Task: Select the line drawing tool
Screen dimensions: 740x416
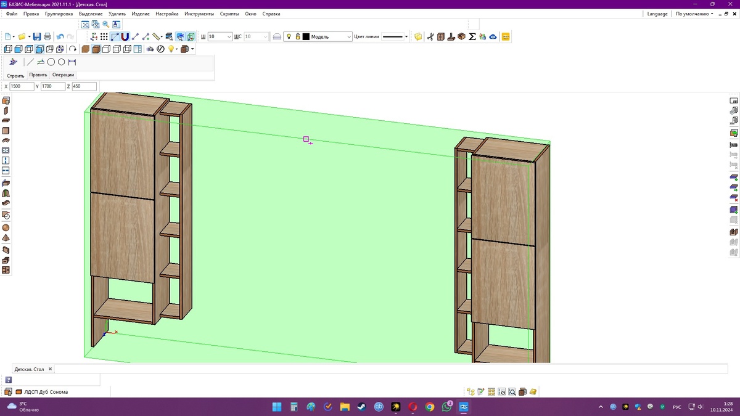Action: point(30,62)
